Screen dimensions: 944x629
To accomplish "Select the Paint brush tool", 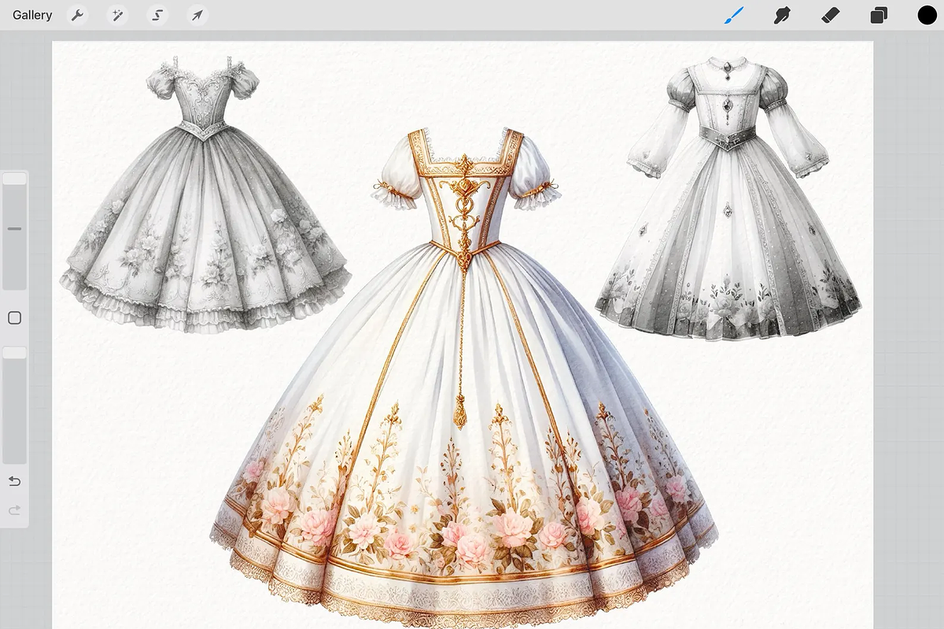I will click(733, 15).
